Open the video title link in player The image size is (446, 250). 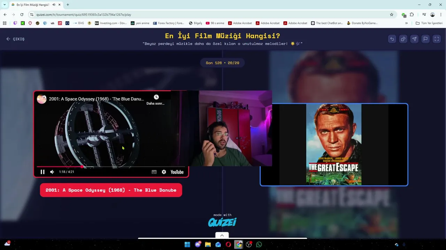click(x=96, y=99)
